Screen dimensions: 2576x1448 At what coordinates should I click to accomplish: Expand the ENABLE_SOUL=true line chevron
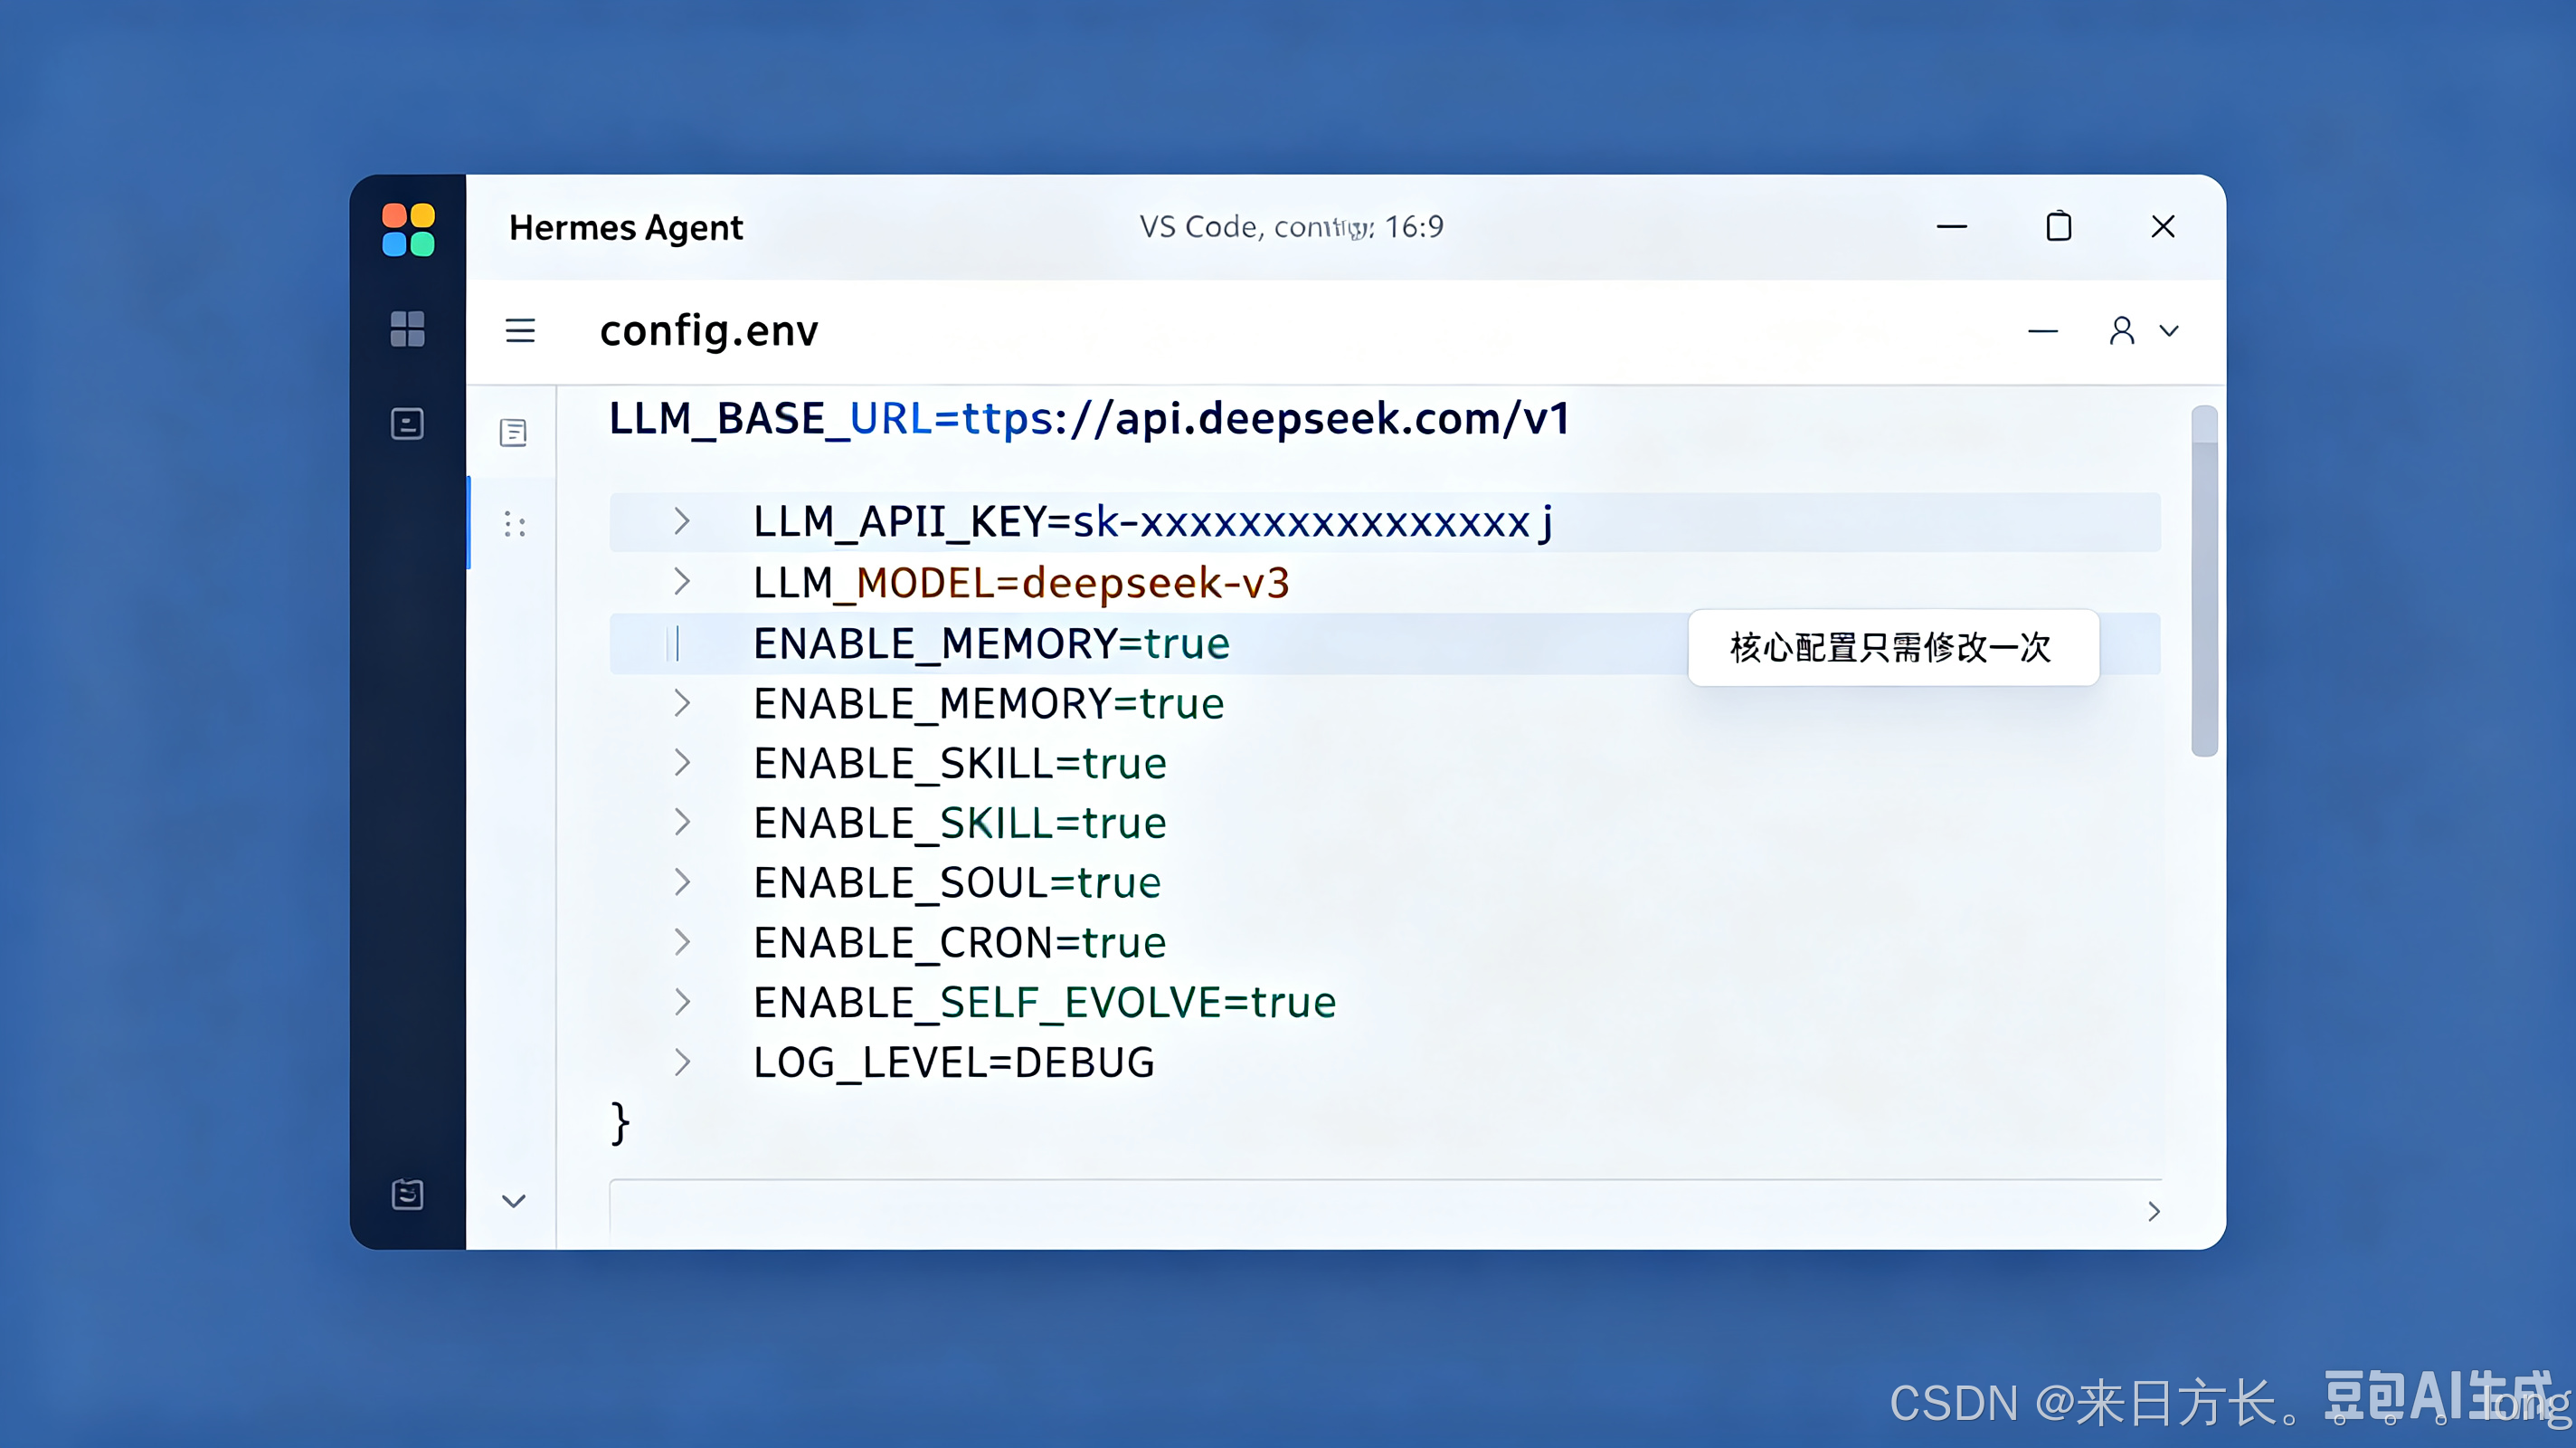[x=682, y=881]
